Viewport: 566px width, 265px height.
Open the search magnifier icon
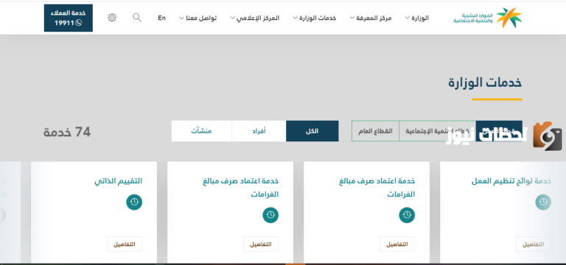(137, 18)
